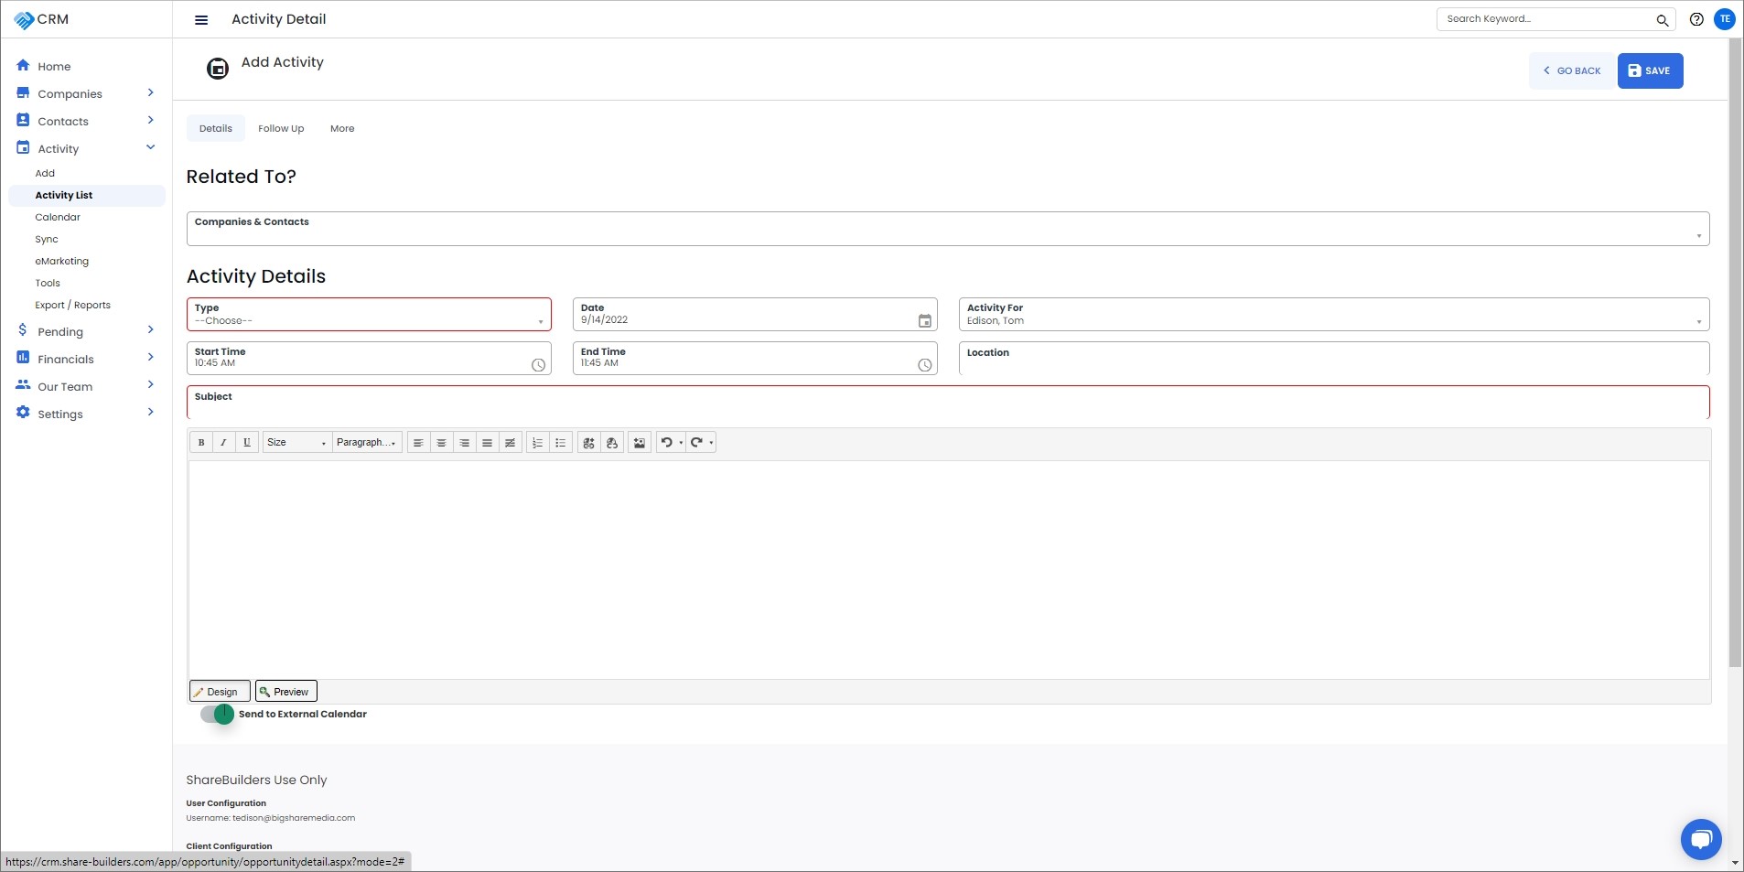
Task: Switch editor to Design mode
Action: [x=220, y=692]
